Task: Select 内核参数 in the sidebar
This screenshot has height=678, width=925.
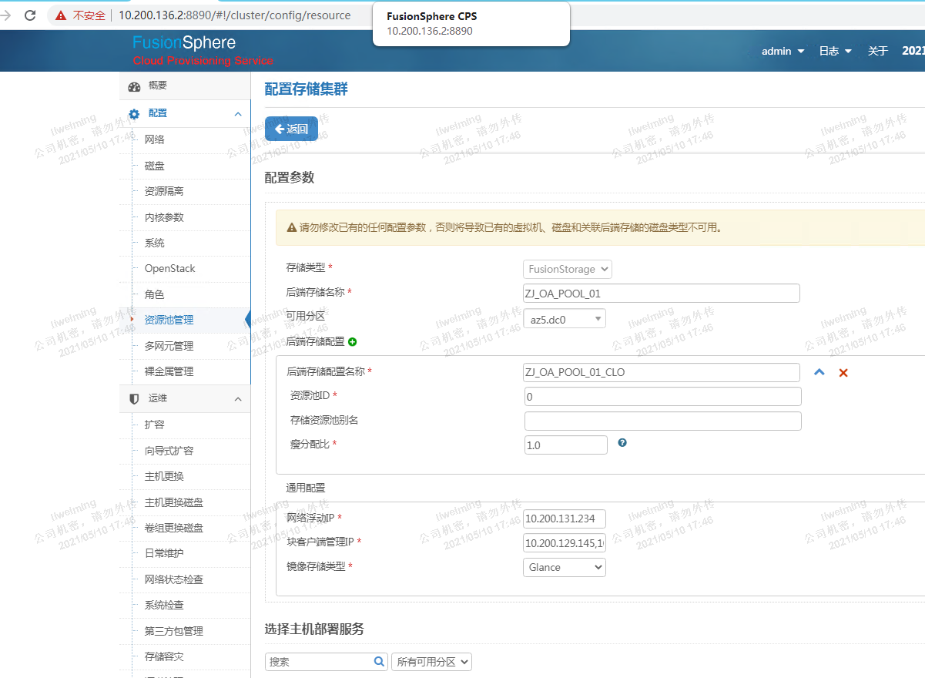Action: (x=164, y=217)
